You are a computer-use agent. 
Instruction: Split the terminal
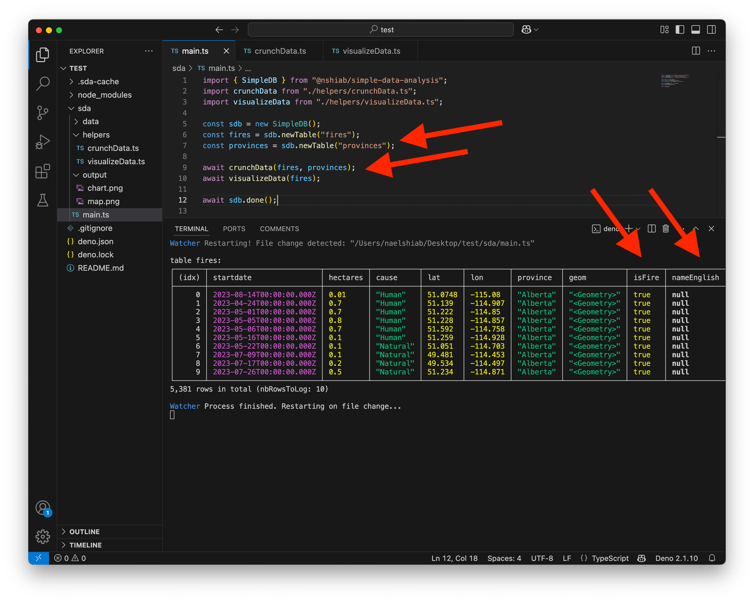tap(652, 229)
